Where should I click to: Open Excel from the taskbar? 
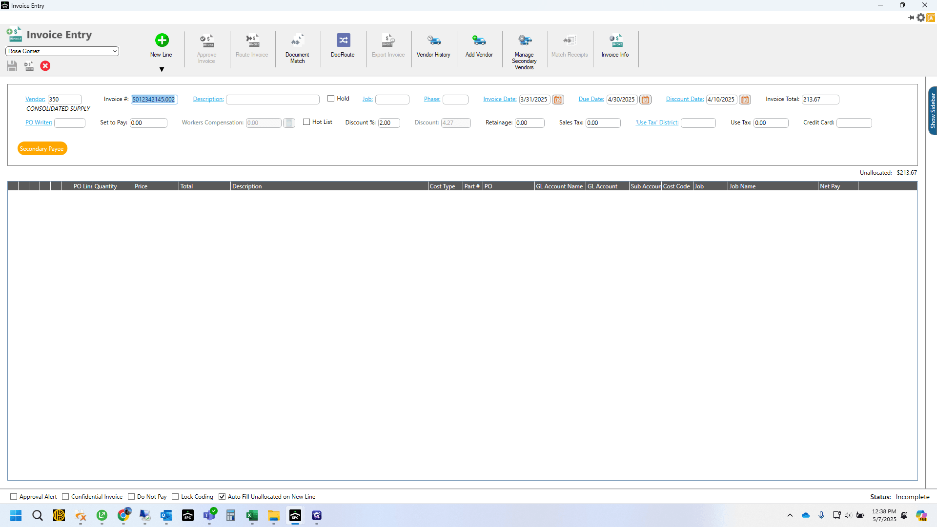[252, 516]
